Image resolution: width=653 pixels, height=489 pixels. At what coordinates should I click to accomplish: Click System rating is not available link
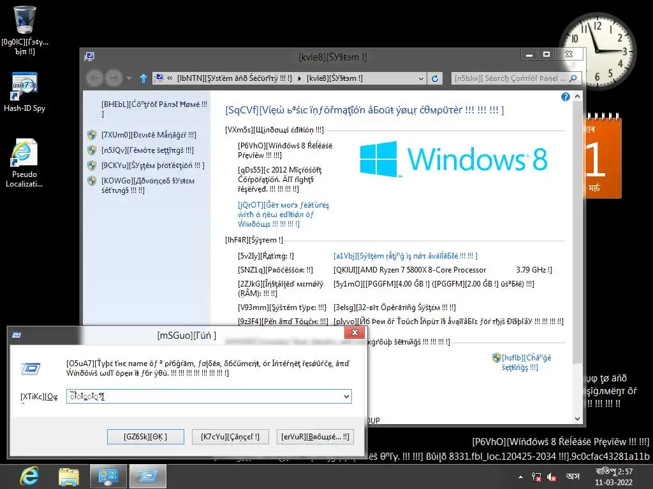click(405, 256)
